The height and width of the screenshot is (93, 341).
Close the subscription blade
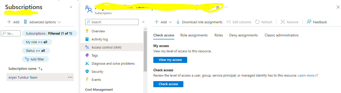(338, 7)
